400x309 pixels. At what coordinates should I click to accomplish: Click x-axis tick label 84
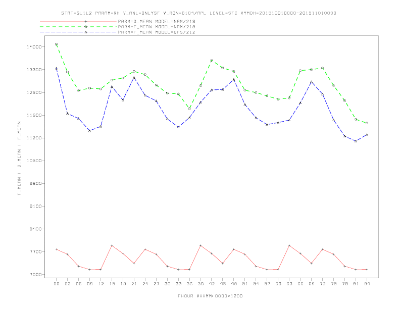point(367,284)
